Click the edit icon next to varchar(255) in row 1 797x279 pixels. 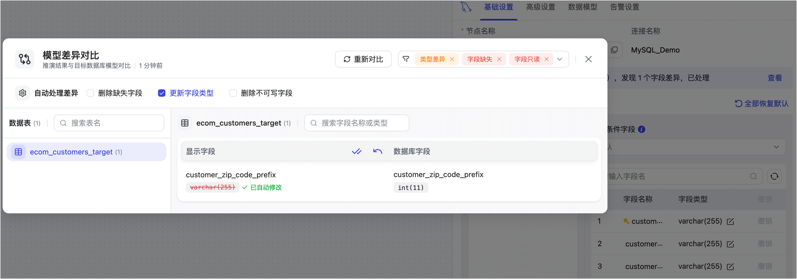731,221
